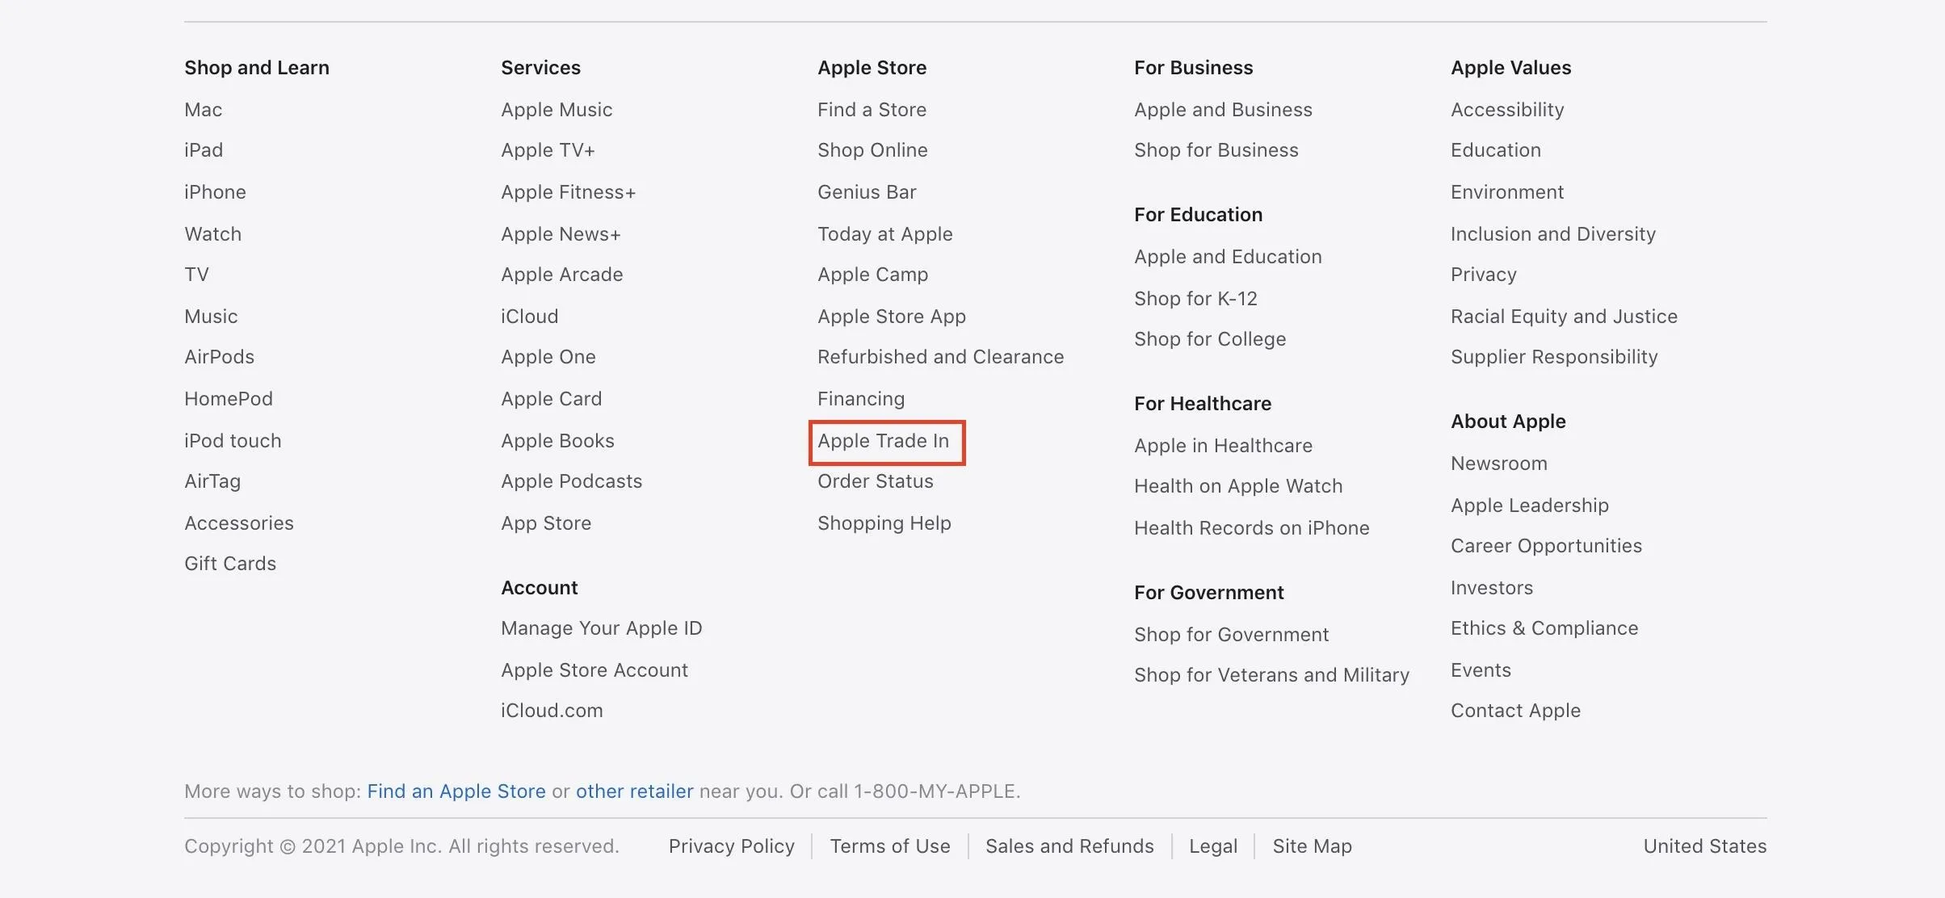This screenshot has width=1945, height=898.
Task: Open Apple Books link
Action: pyautogui.click(x=557, y=441)
